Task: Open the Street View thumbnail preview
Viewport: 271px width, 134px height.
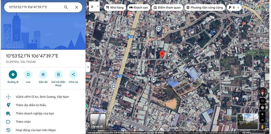Action: click(247, 122)
